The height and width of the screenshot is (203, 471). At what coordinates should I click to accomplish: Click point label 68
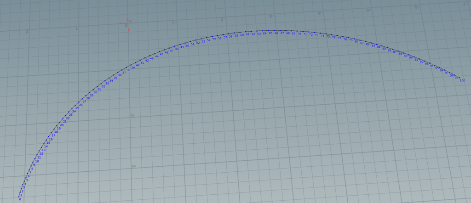[288, 33]
